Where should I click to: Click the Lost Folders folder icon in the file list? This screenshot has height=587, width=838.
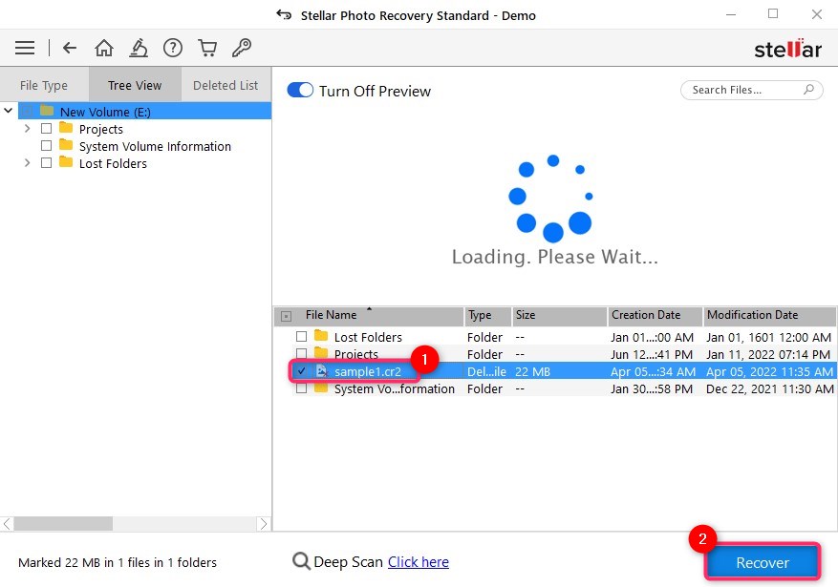(321, 336)
